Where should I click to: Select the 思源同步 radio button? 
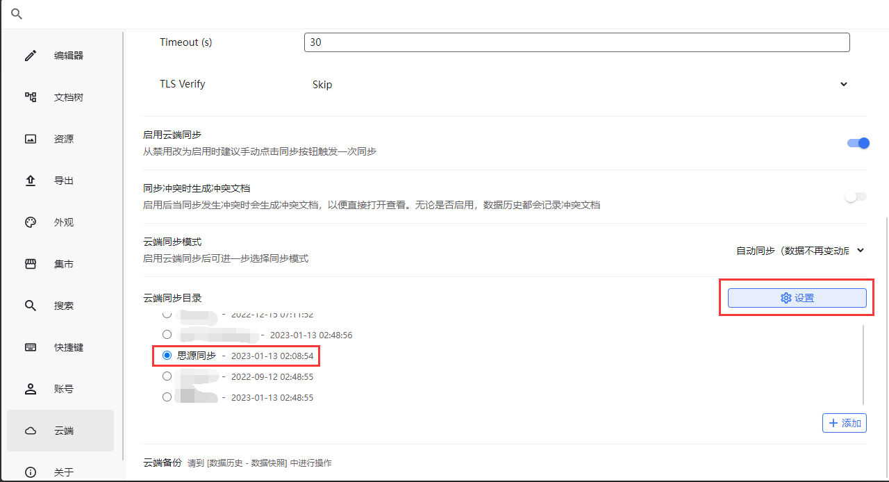[x=167, y=356]
